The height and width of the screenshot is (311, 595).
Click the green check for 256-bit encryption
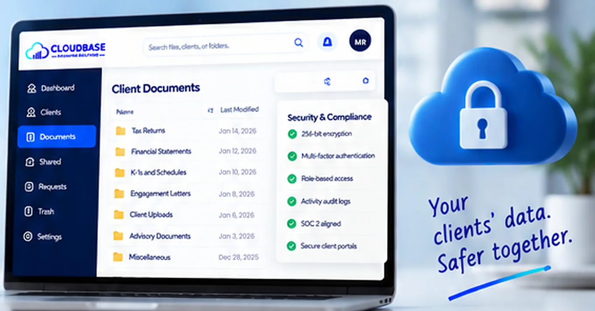(x=292, y=134)
